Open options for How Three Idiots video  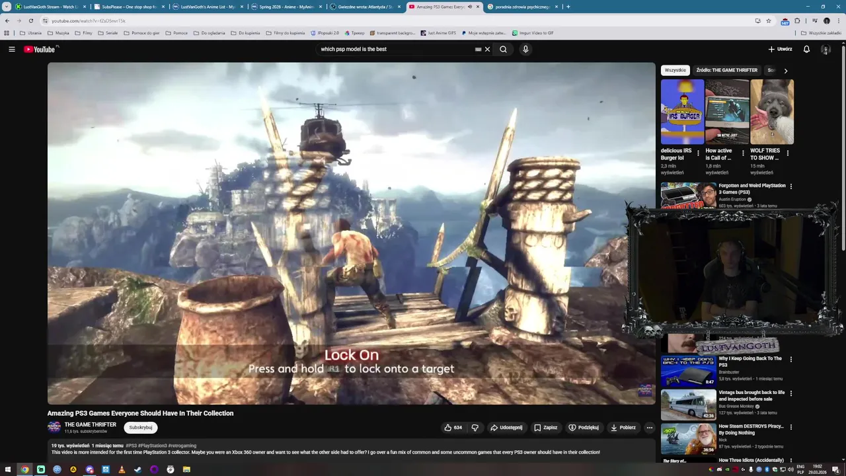tap(790, 460)
